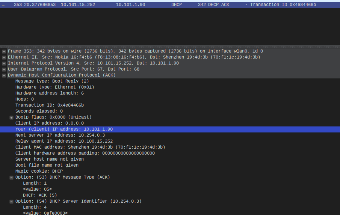340x215 pixels.
Task: Select the Message type: Boot Reply line
Action: [x=52, y=81]
